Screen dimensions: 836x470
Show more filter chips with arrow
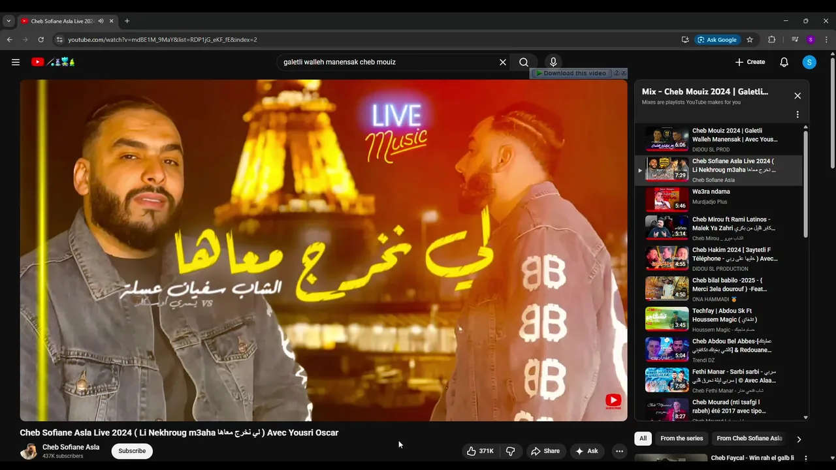coord(799,439)
